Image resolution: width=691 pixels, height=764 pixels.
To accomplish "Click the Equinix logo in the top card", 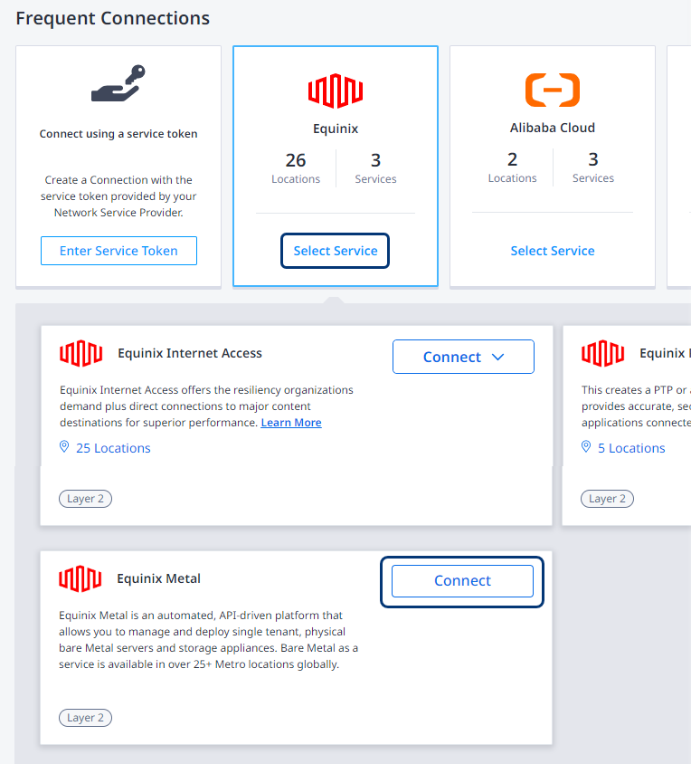I will (336, 91).
